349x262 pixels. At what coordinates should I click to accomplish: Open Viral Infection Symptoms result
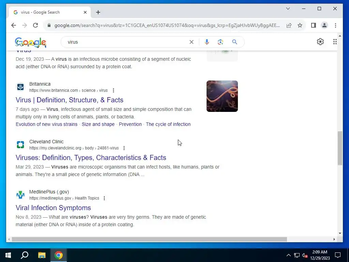53,208
